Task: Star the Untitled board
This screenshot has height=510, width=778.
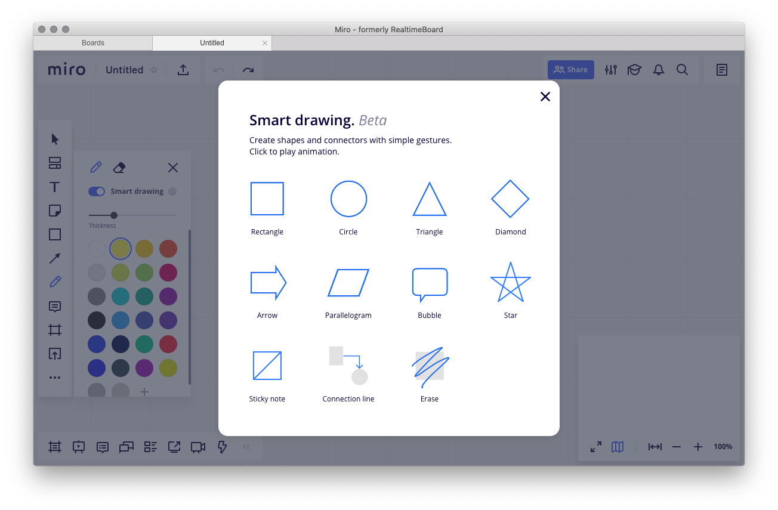Action: (154, 70)
